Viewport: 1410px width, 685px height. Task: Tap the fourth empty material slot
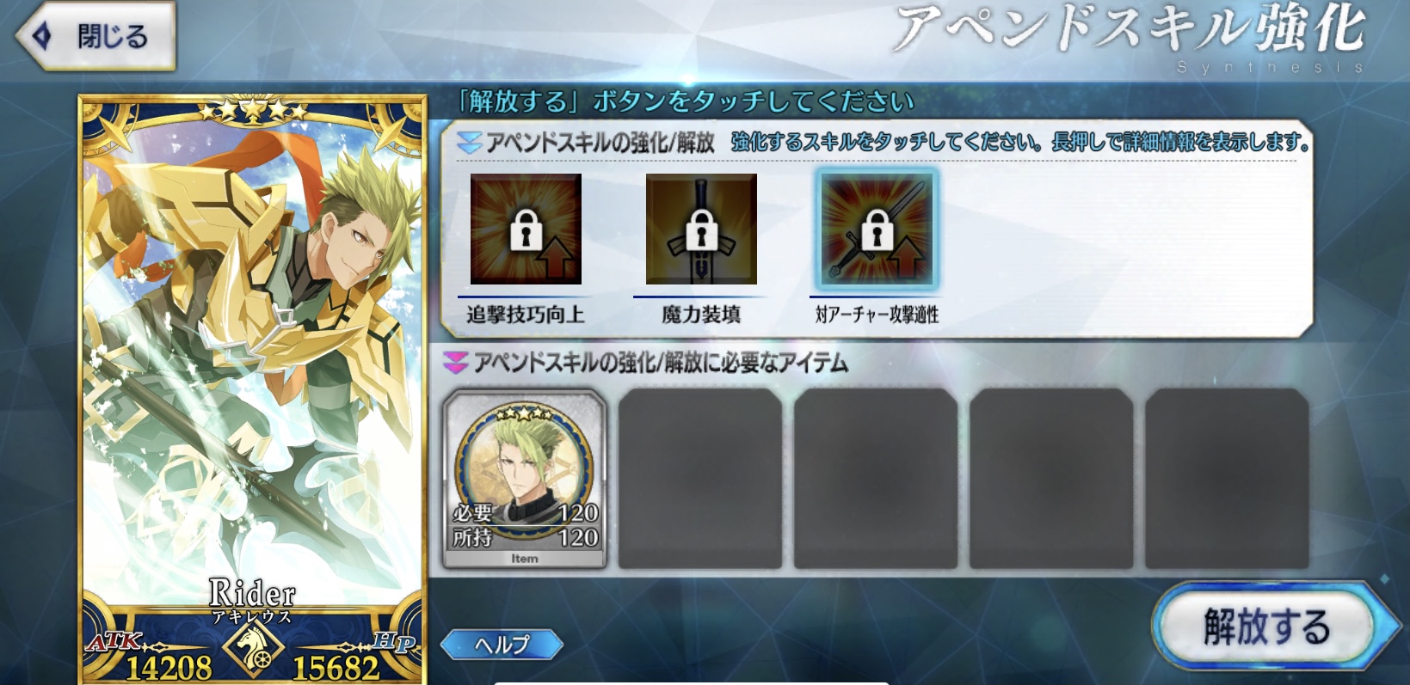pyautogui.click(x=1051, y=478)
